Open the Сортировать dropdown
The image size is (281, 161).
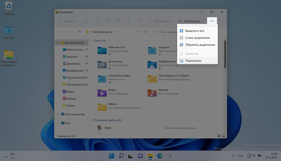(x=160, y=21)
